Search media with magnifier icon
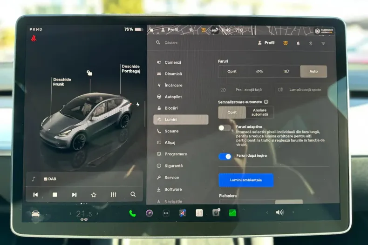The image size is (368, 245). [x=133, y=194]
